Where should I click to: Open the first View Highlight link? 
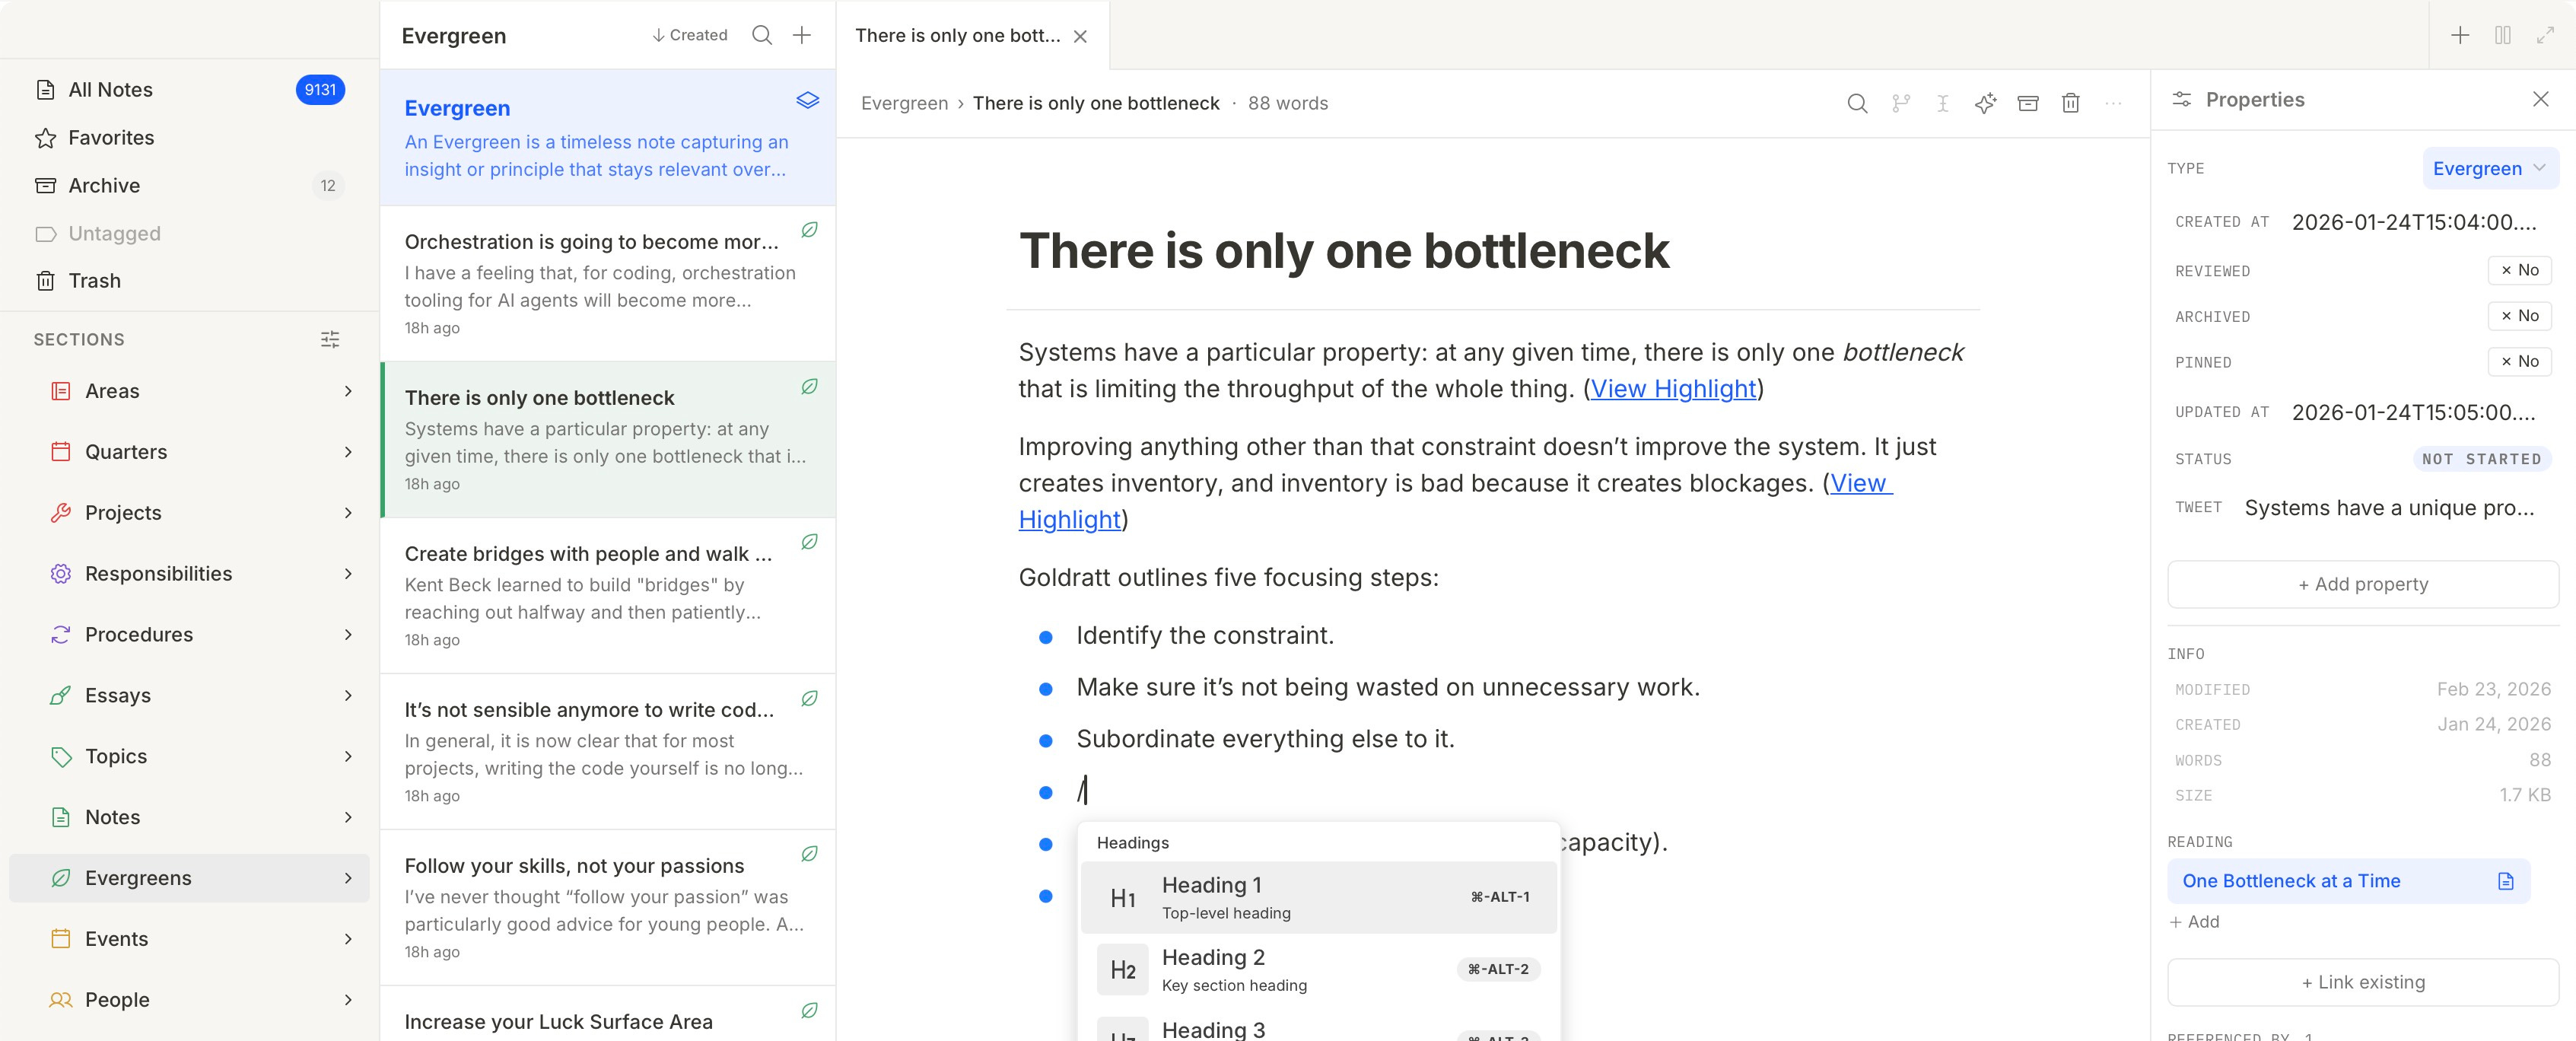tap(1673, 389)
